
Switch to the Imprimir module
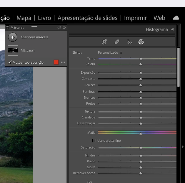pos(136,18)
